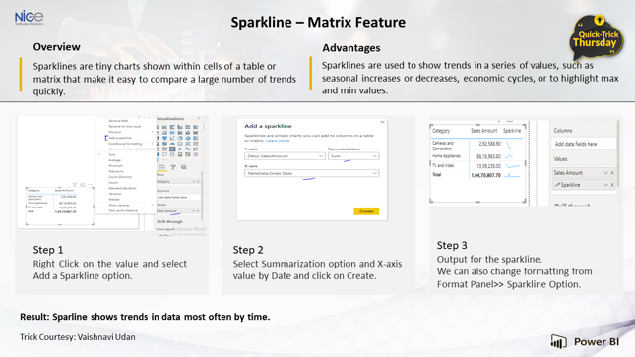635x357 pixels.
Task: Open the Summarization Sum dropdown
Action: (x=353, y=156)
